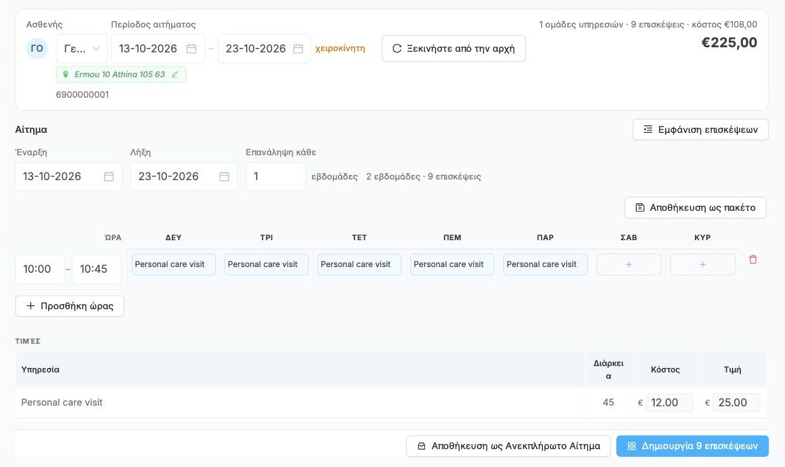Click Ξεκινήστε από την αρχή button
785x467 pixels.
click(453, 49)
